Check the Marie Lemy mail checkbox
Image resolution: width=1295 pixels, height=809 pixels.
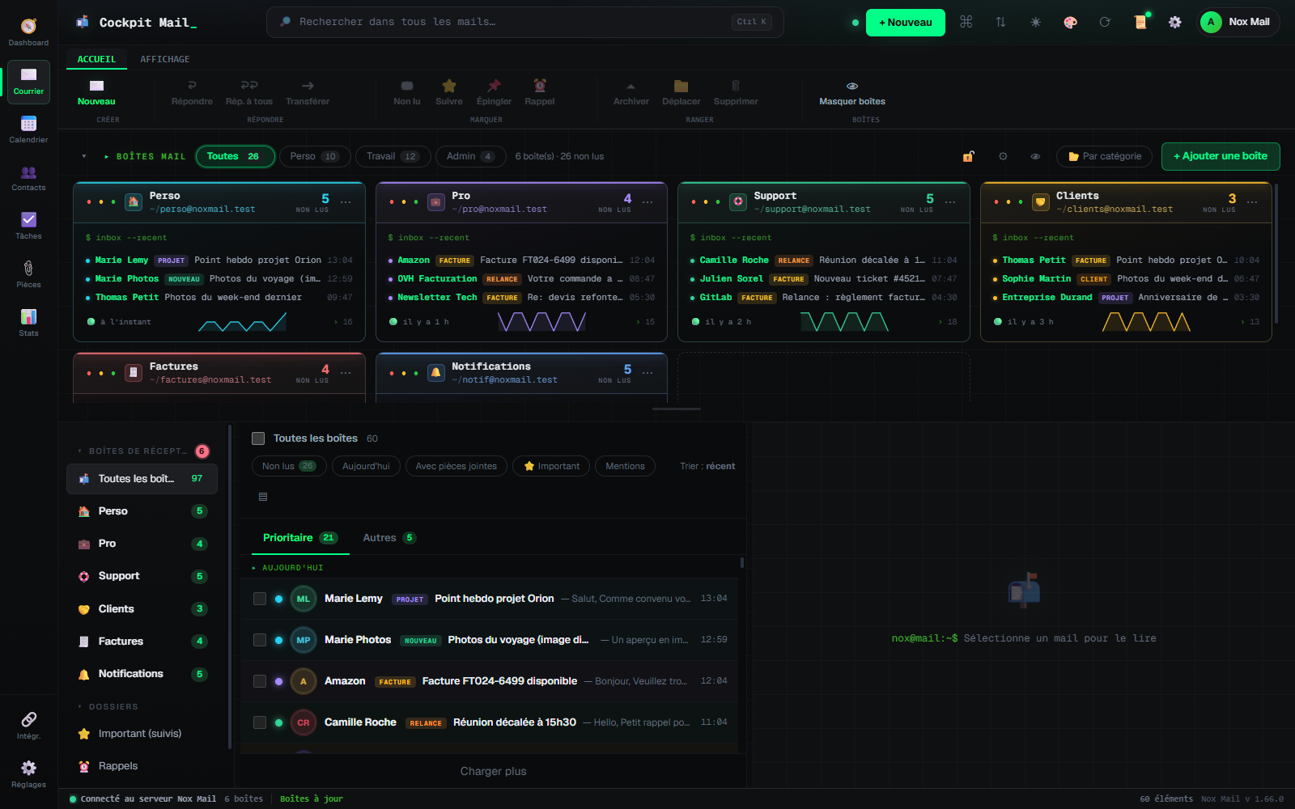tap(260, 599)
